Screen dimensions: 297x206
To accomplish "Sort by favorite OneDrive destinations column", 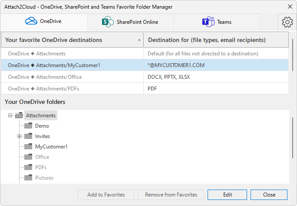I will pyautogui.click(x=73, y=40).
